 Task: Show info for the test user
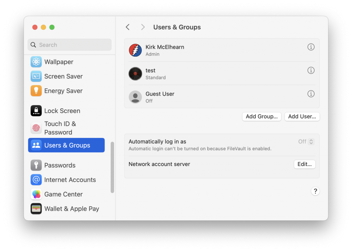(x=311, y=70)
